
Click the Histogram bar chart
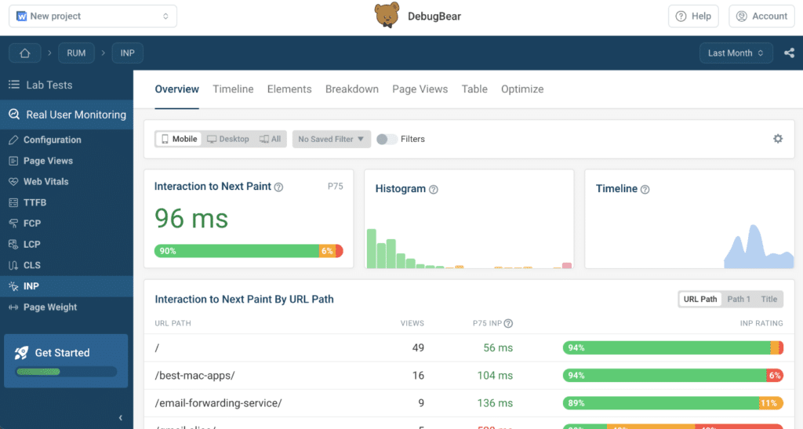469,249
